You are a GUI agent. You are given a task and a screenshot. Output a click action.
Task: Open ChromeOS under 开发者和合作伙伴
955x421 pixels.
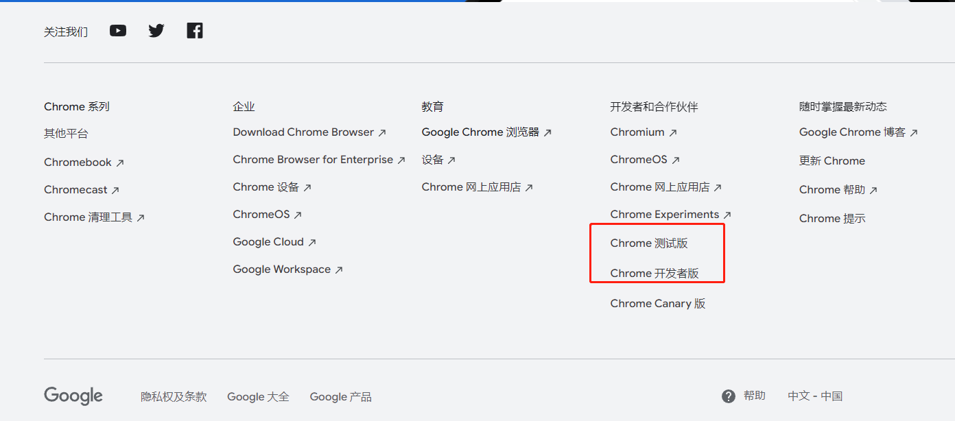pos(639,160)
